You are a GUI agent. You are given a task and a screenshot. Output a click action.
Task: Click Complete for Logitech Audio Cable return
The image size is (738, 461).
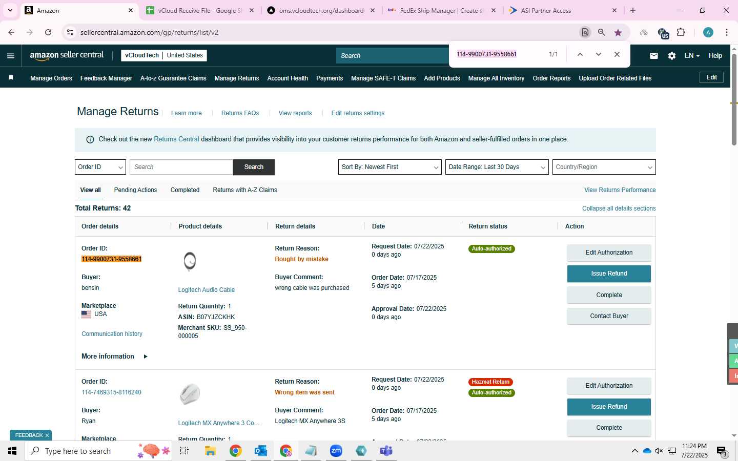(609, 295)
